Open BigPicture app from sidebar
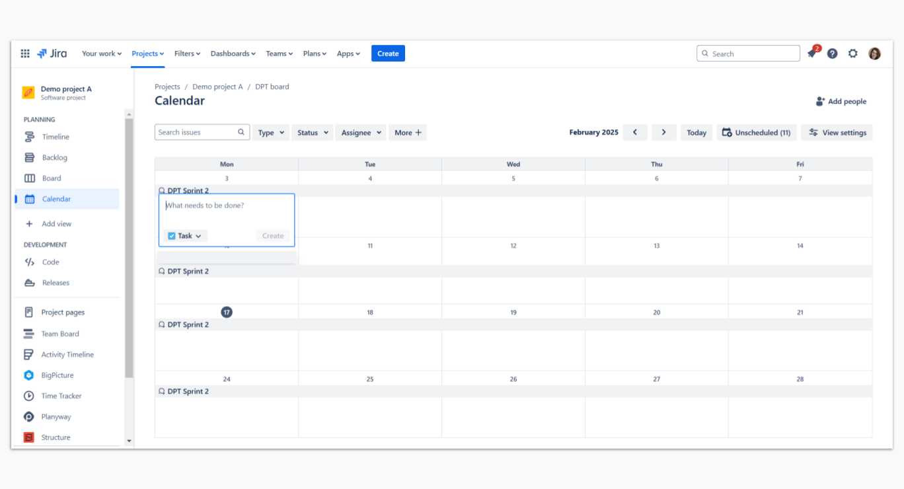The height and width of the screenshot is (489, 904). point(57,375)
